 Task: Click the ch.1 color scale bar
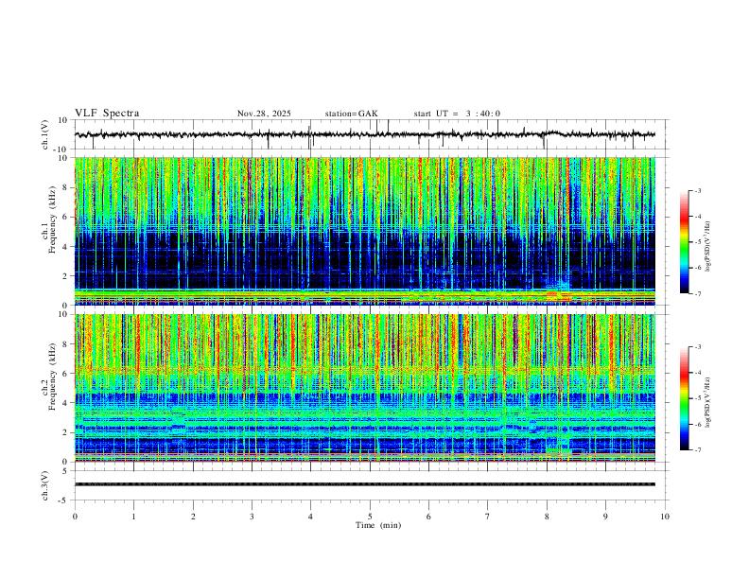(684, 242)
